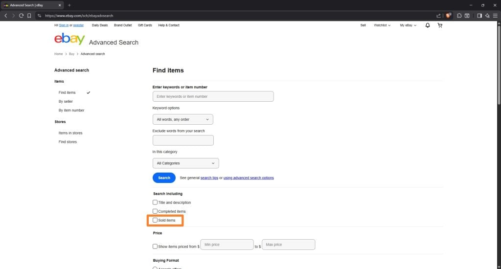Open the eBay shopping cart
The image size is (501, 269).
pyautogui.click(x=440, y=25)
